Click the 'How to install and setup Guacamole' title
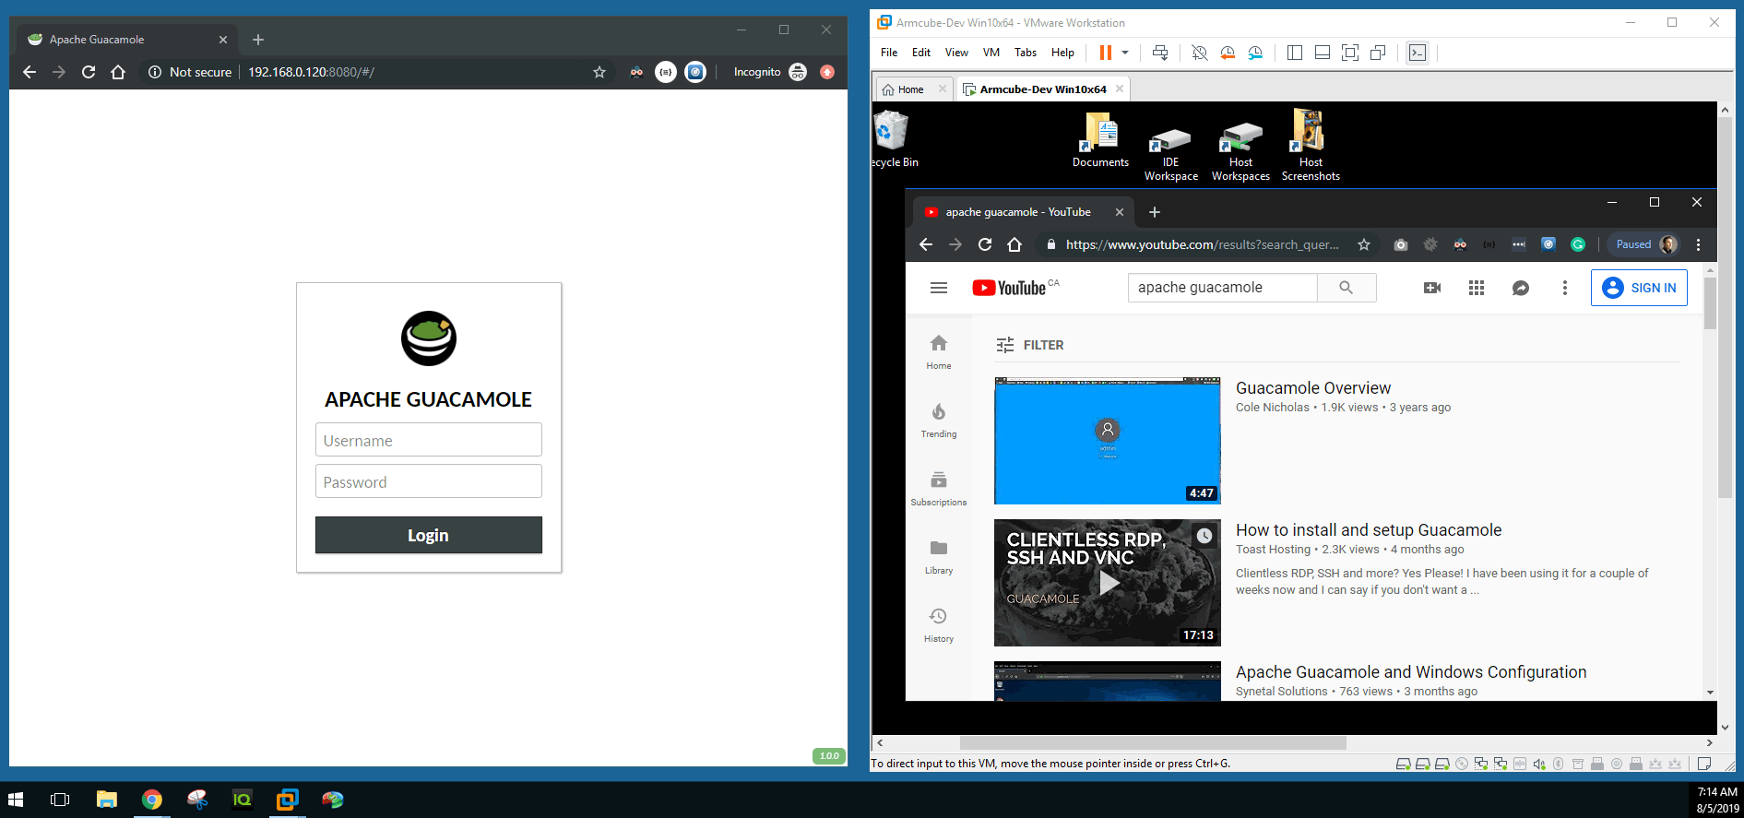This screenshot has width=1744, height=818. pos(1369,530)
